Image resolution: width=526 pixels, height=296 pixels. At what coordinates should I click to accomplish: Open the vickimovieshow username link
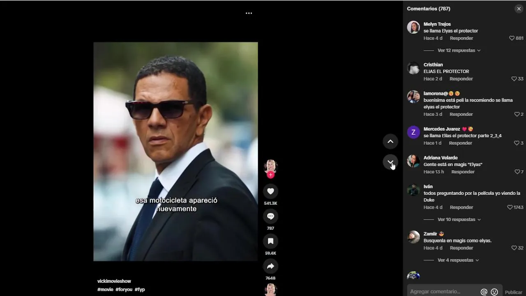[114, 281]
